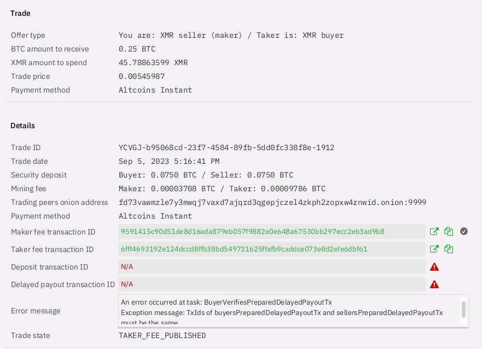This screenshot has width=482, height=349.
Task: Click the gray checkmark beside maker fee transaction
Action: pos(464,231)
